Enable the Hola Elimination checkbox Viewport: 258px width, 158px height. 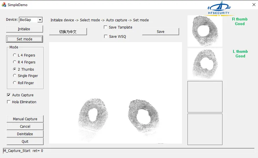9,102
